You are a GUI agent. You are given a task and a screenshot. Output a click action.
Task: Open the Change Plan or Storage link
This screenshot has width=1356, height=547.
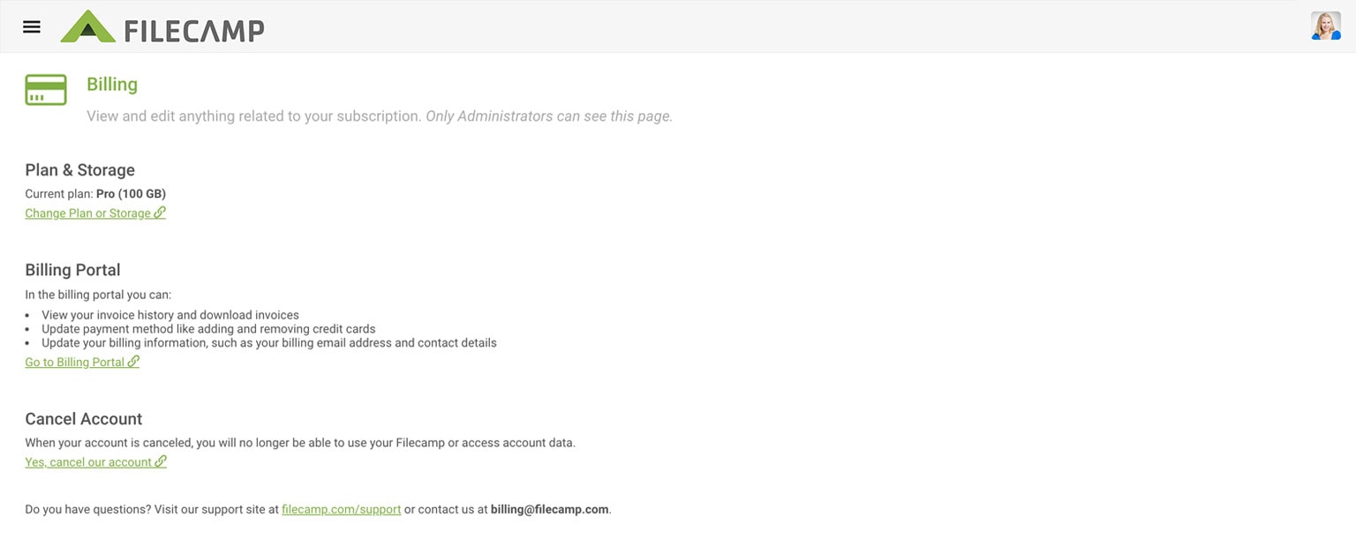point(87,213)
